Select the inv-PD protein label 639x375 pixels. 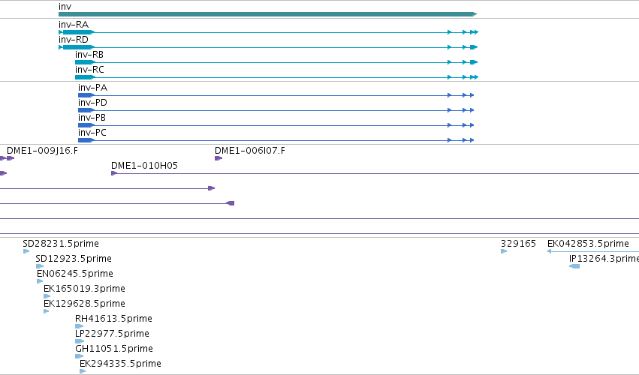click(92, 103)
